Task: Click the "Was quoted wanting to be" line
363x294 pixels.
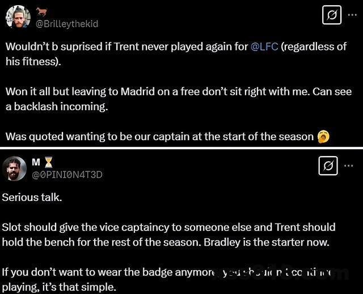Action: tap(159, 136)
